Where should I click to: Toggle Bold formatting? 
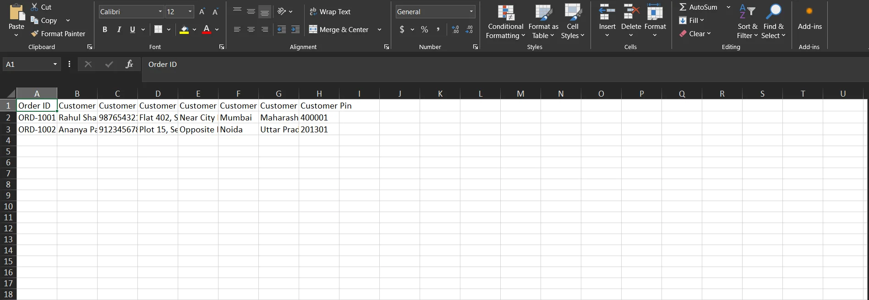pos(105,29)
